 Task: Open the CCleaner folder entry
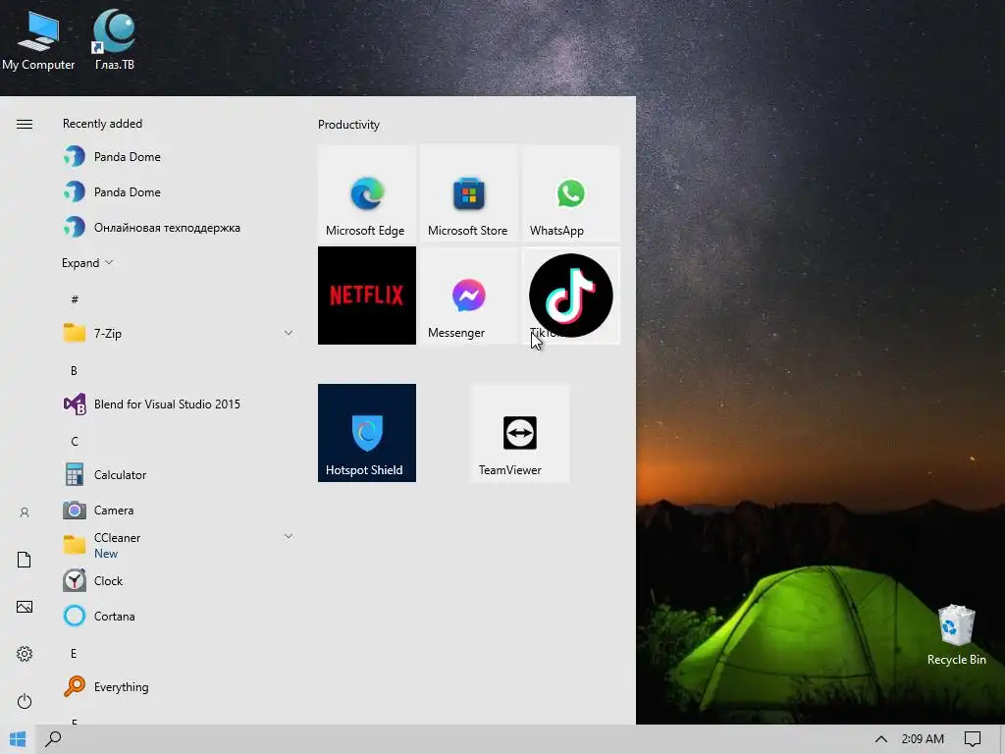click(178, 545)
